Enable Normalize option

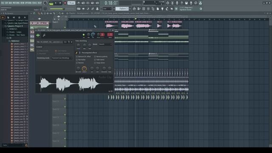81,59
